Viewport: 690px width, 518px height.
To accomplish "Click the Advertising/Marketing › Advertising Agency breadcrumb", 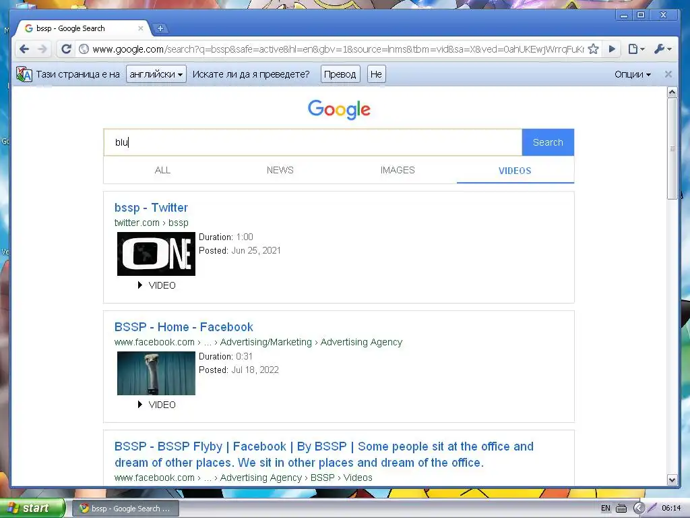I will point(311,342).
